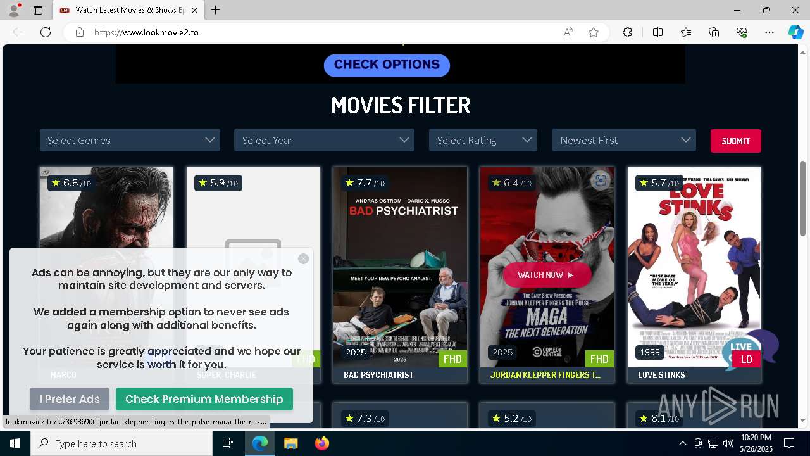
Task: Open the movie card rated 5.2/10
Action: tap(547, 415)
